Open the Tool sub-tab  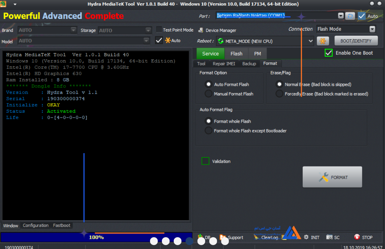pos(201,64)
